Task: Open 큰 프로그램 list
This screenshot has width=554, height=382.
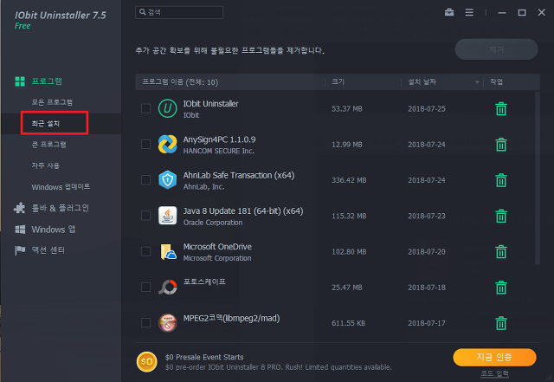Action: click(48, 145)
